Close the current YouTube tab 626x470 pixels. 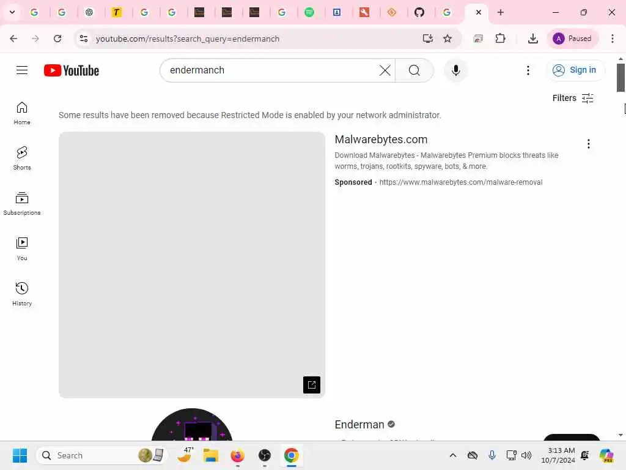tap(478, 12)
